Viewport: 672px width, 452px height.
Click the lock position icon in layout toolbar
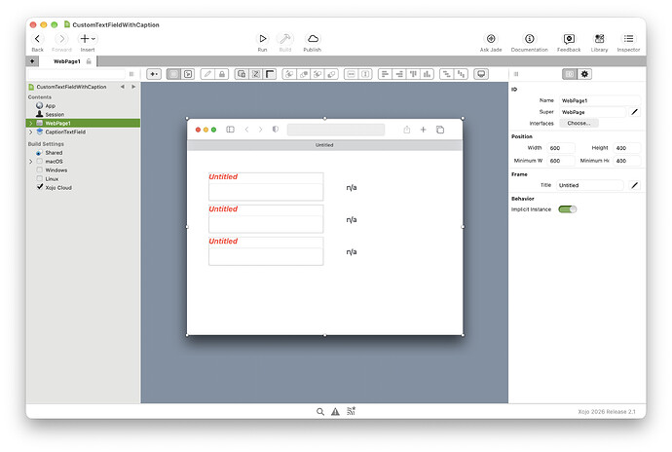(222, 74)
